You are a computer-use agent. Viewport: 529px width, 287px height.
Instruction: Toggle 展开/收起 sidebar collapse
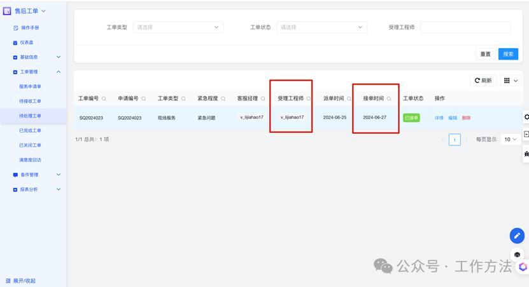(20, 281)
